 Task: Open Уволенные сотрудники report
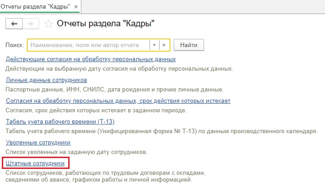[x=38, y=143]
